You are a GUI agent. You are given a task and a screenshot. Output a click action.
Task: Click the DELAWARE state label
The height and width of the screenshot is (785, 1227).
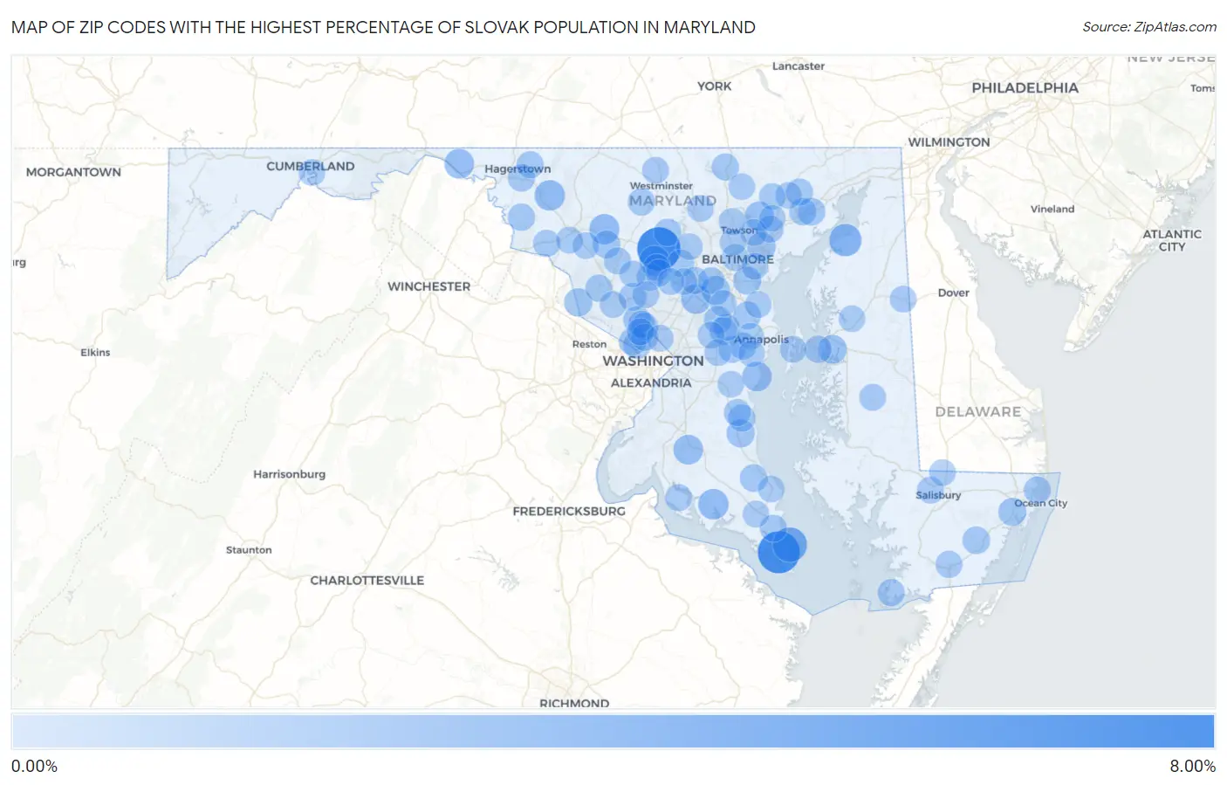point(977,412)
